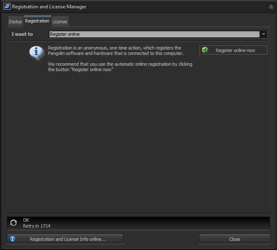Image resolution: width=277 pixels, height=250 pixels.
Task: Expand the 'I want to' dropdown arrow
Action: point(264,35)
